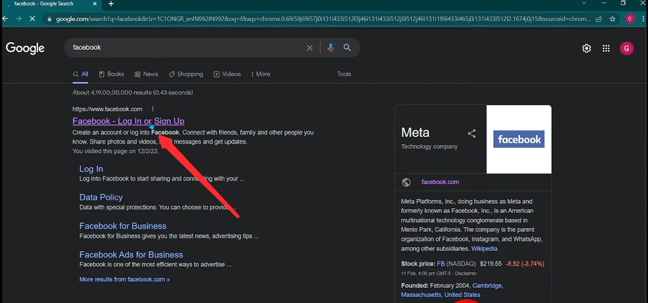This screenshot has height=303, width=648.
Task: Open the Chrome three-dot menu
Action: coord(643,19)
